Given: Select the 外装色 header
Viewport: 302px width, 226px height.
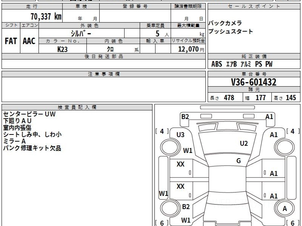Looking at the screenshot, I should (89, 25).
